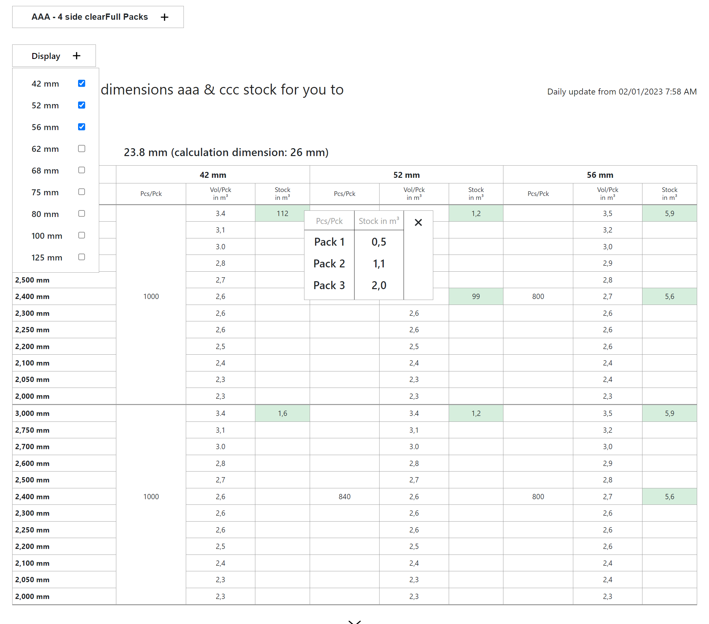Check the 125 mm dimension
This screenshot has height=624, width=709.
pos(81,257)
